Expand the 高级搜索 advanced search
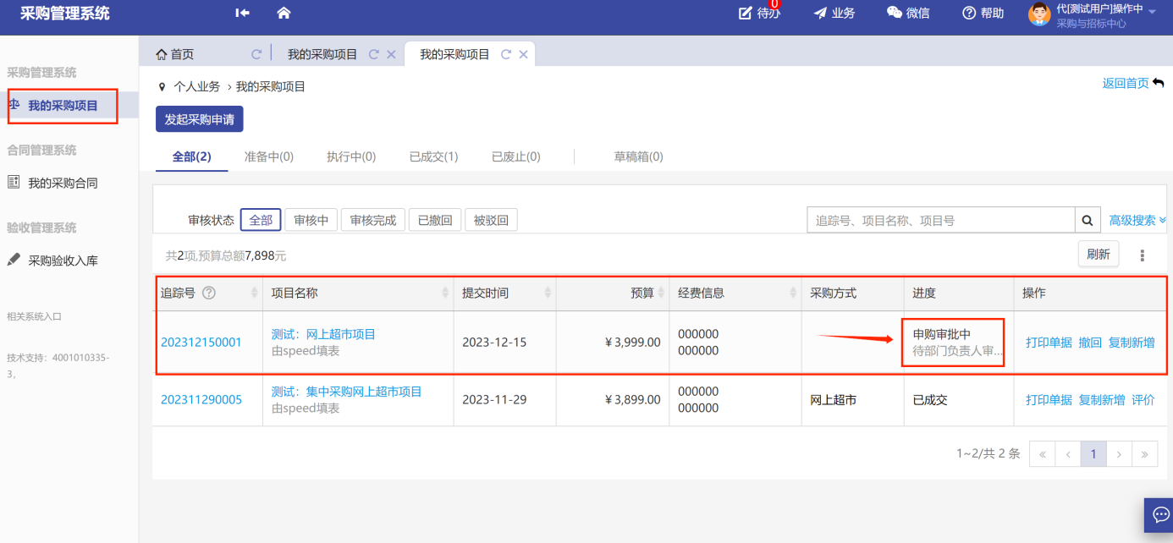 [x=1137, y=221]
